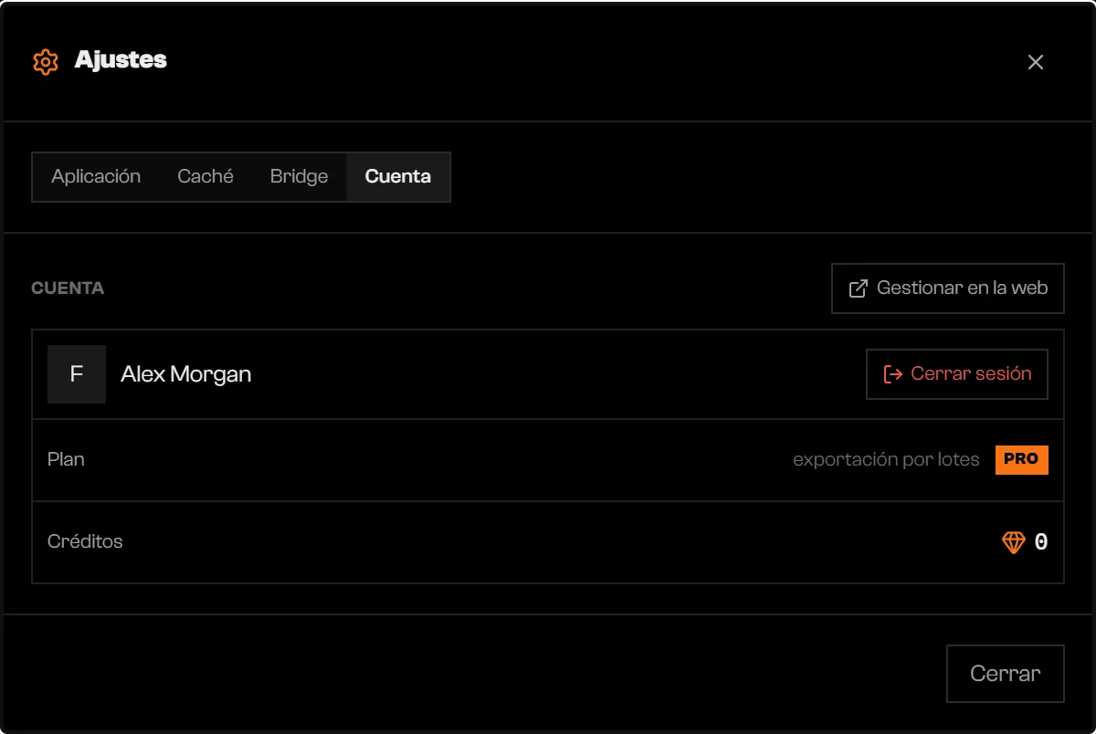Image resolution: width=1096 pixels, height=734 pixels.
Task: Click the Gestionar en la web button
Action: [948, 288]
